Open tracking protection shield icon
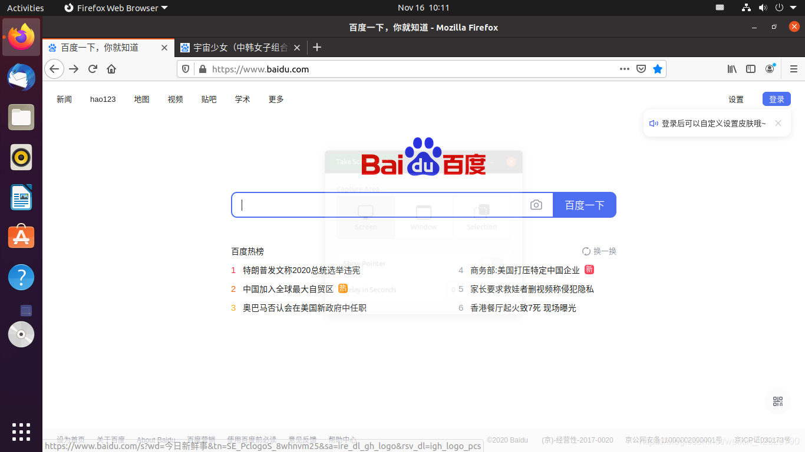The image size is (805, 452). 186,69
